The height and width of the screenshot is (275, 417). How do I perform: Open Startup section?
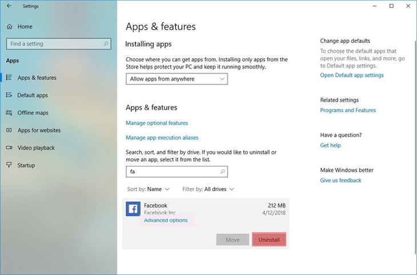(x=26, y=165)
